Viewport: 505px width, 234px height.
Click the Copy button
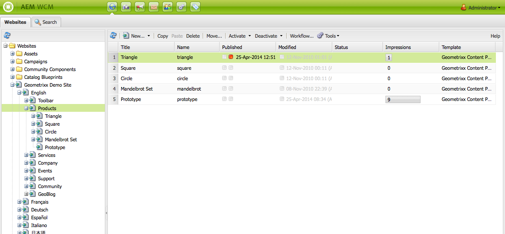163,36
